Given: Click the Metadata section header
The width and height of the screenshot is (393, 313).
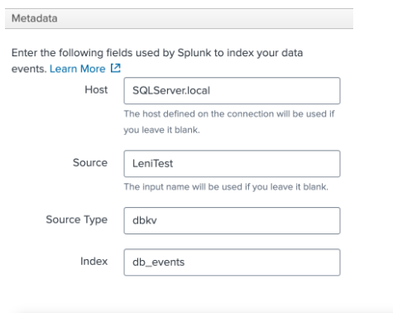Looking at the screenshot, I should (x=179, y=18).
